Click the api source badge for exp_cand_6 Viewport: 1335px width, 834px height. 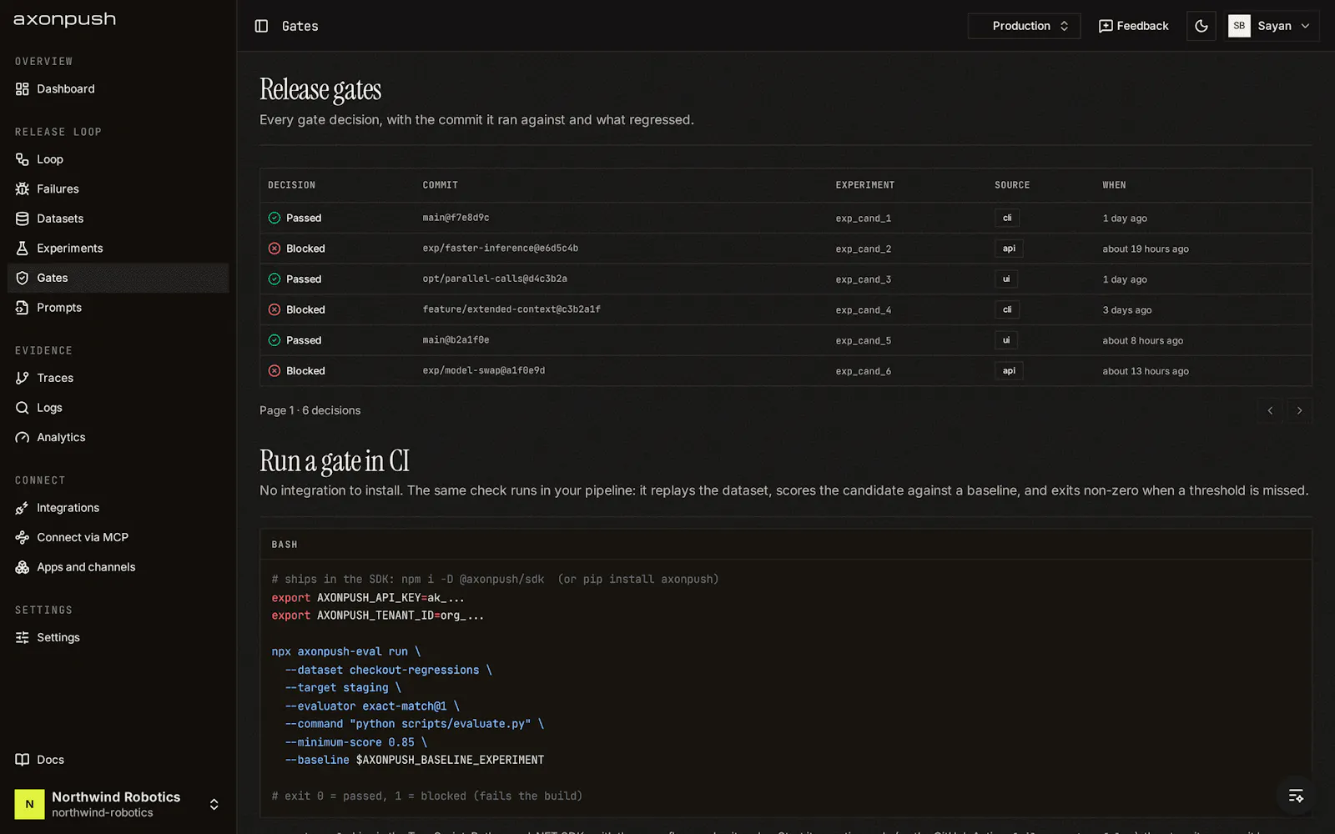click(x=1009, y=370)
